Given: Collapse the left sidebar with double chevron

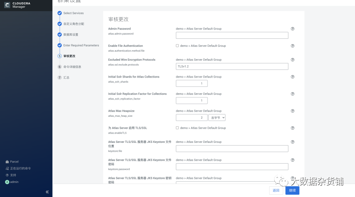Looking at the screenshot, I should pyautogui.click(x=47, y=192).
